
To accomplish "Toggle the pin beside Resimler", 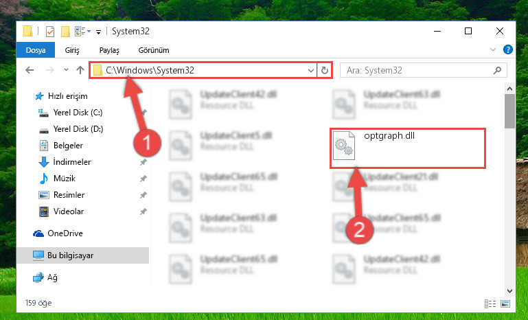I will [143, 195].
